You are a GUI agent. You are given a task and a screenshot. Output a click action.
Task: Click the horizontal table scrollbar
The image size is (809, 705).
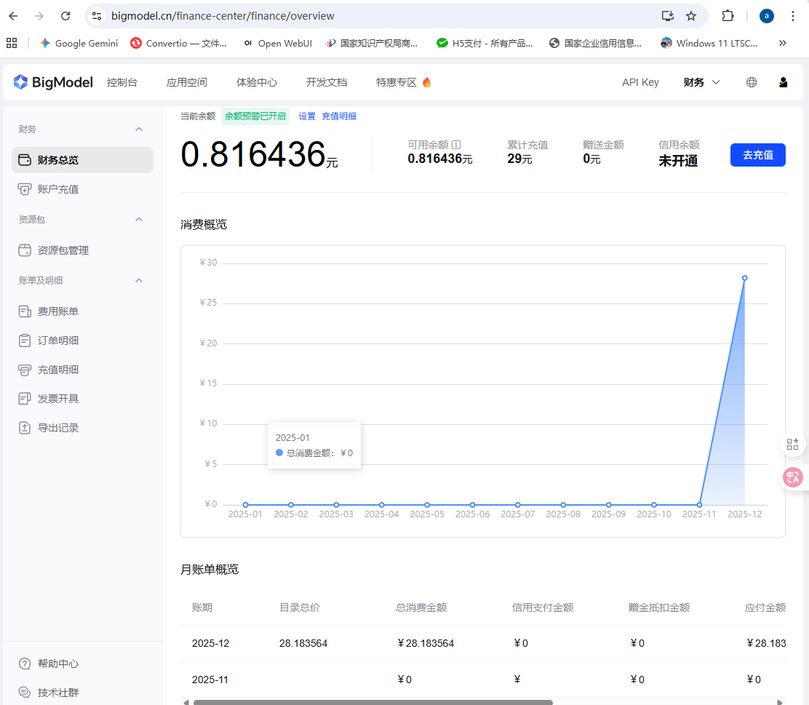point(372,702)
